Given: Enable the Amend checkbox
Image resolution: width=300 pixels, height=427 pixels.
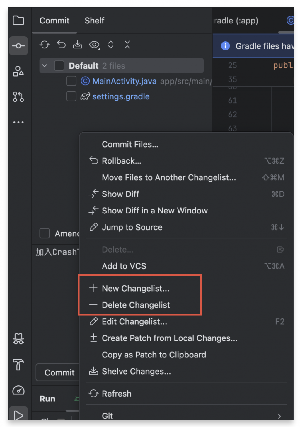Looking at the screenshot, I should pyautogui.click(x=45, y=233).
